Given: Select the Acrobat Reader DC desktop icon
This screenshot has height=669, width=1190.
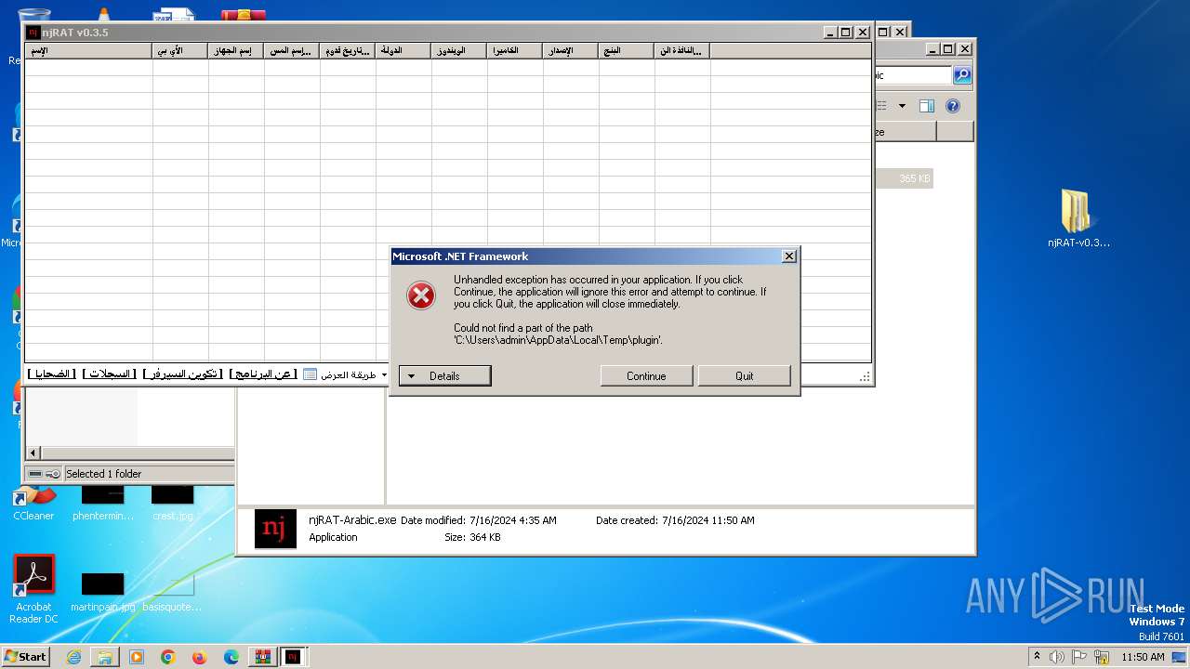Looking at the screenshot, I should [34, 590].
